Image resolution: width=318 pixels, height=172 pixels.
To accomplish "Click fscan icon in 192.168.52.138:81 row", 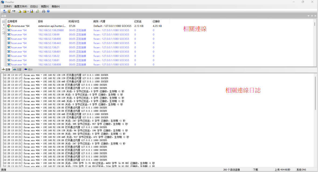I will tap(9, 60).
